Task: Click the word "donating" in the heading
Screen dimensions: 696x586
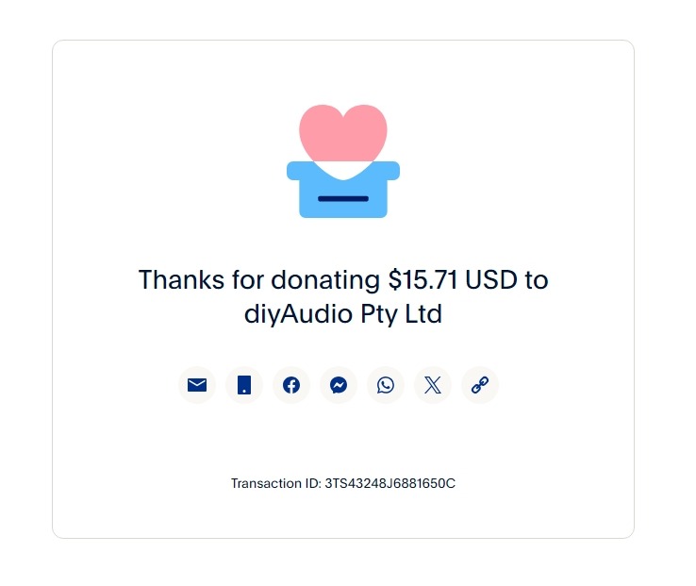Action: coord(325,281)
